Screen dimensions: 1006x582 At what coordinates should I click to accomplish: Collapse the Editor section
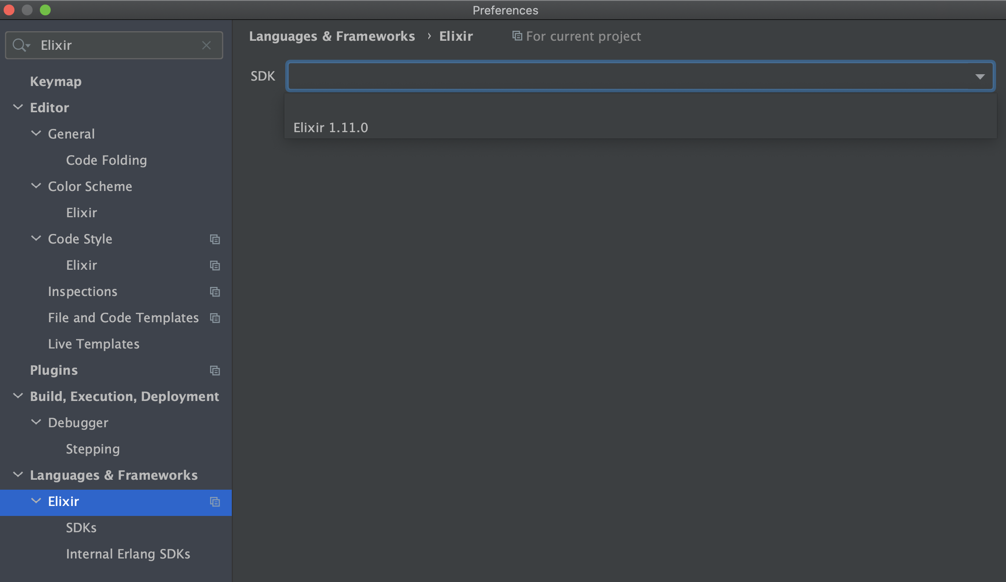[18, 107]
